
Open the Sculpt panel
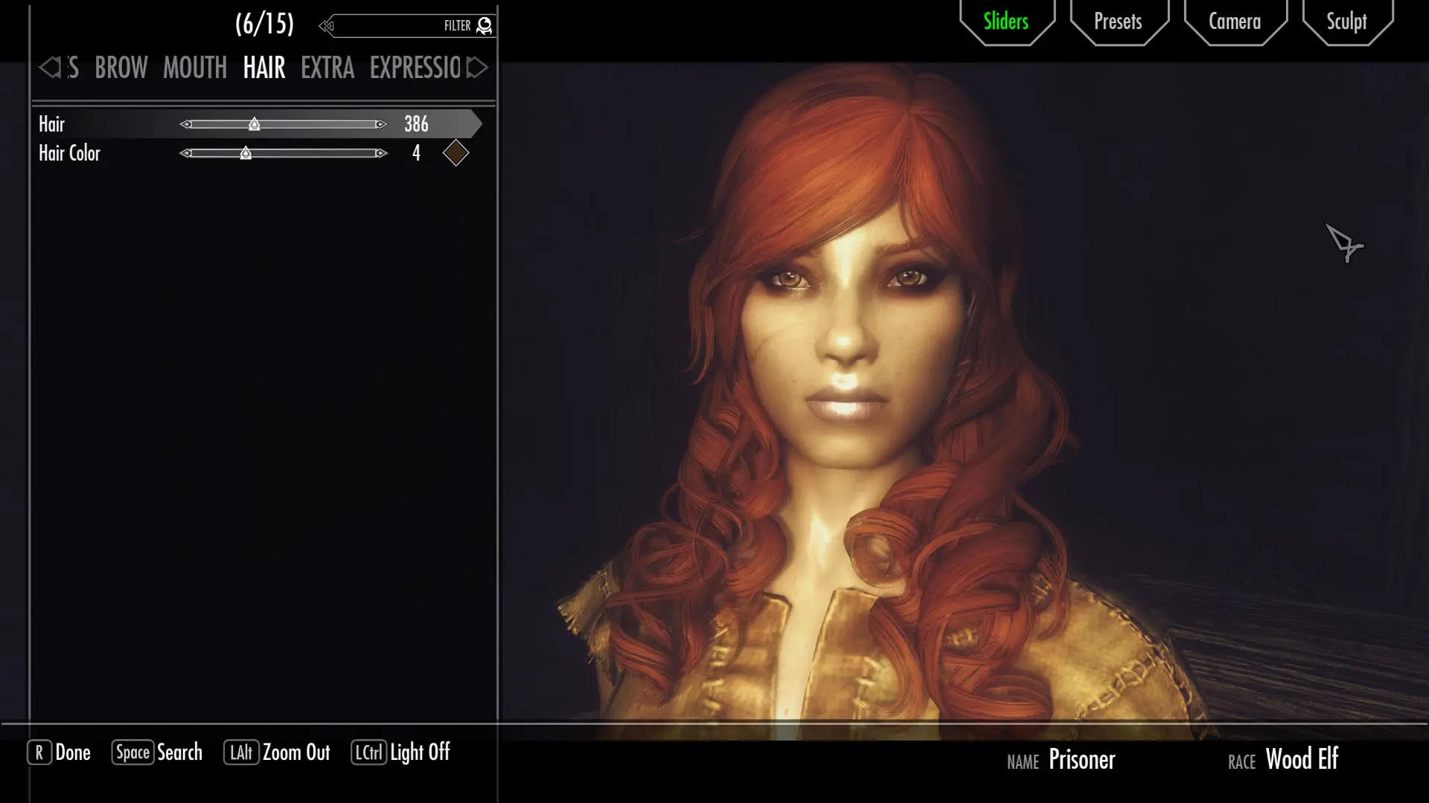[x=1346, y=22]
